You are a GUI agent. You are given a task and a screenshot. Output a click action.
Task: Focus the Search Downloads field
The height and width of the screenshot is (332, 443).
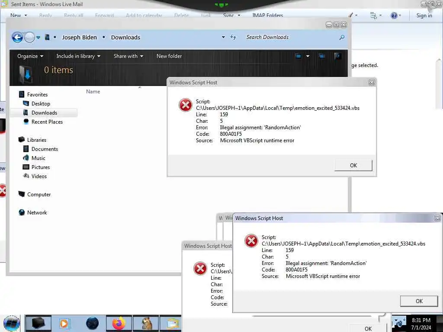tap(291, 37)
